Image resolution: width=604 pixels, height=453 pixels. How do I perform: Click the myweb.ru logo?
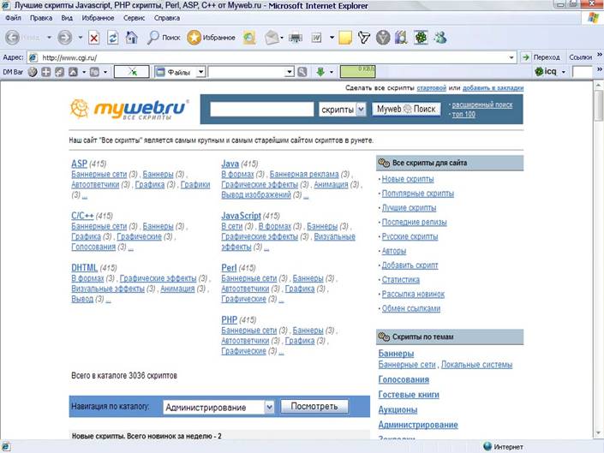129,110
